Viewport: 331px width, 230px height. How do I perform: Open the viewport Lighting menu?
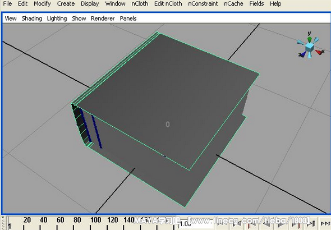click(57, 19)
